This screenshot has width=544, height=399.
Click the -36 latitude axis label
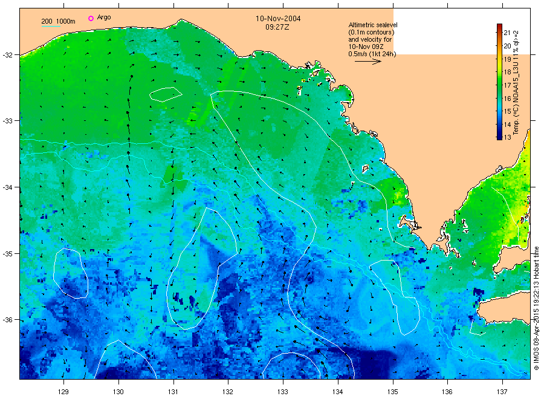click(x=7, y=320)
